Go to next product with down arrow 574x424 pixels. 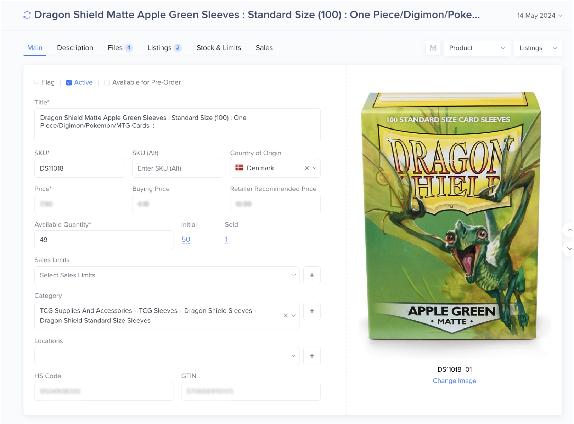[x=569, y=248]
